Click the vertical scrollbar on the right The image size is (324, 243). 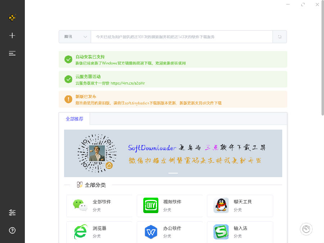pos(322,61)
